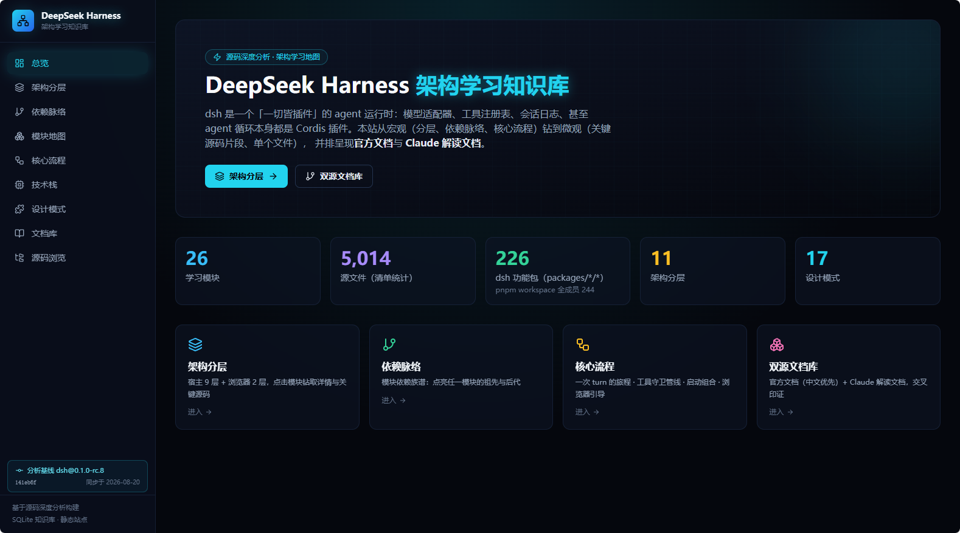Click the 11 架构分层 stat card
Screen dimensions: 960x533
tap(712, 271)
